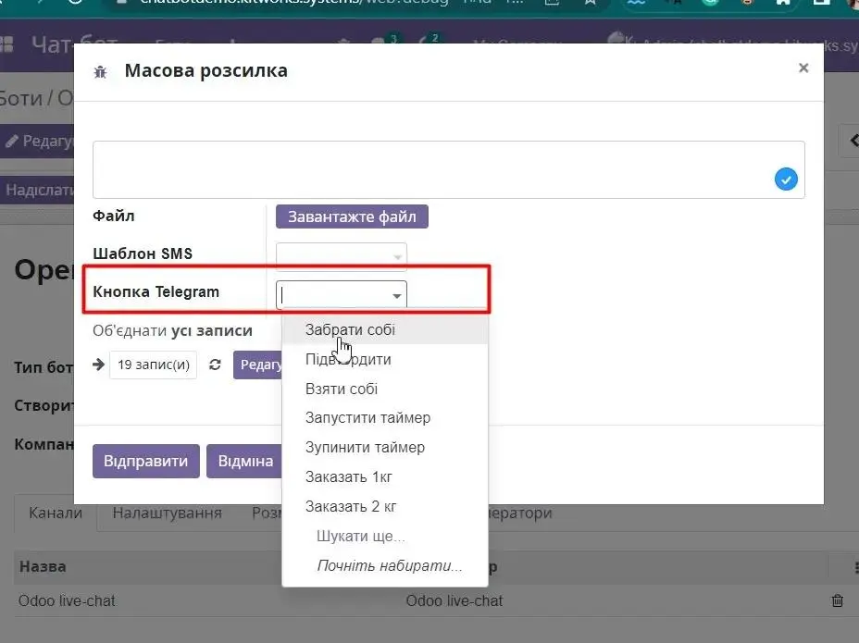The image size is (859, 643).
Task: Click 'Шукати ще...' to search more
Action: [x=360, y=536]
